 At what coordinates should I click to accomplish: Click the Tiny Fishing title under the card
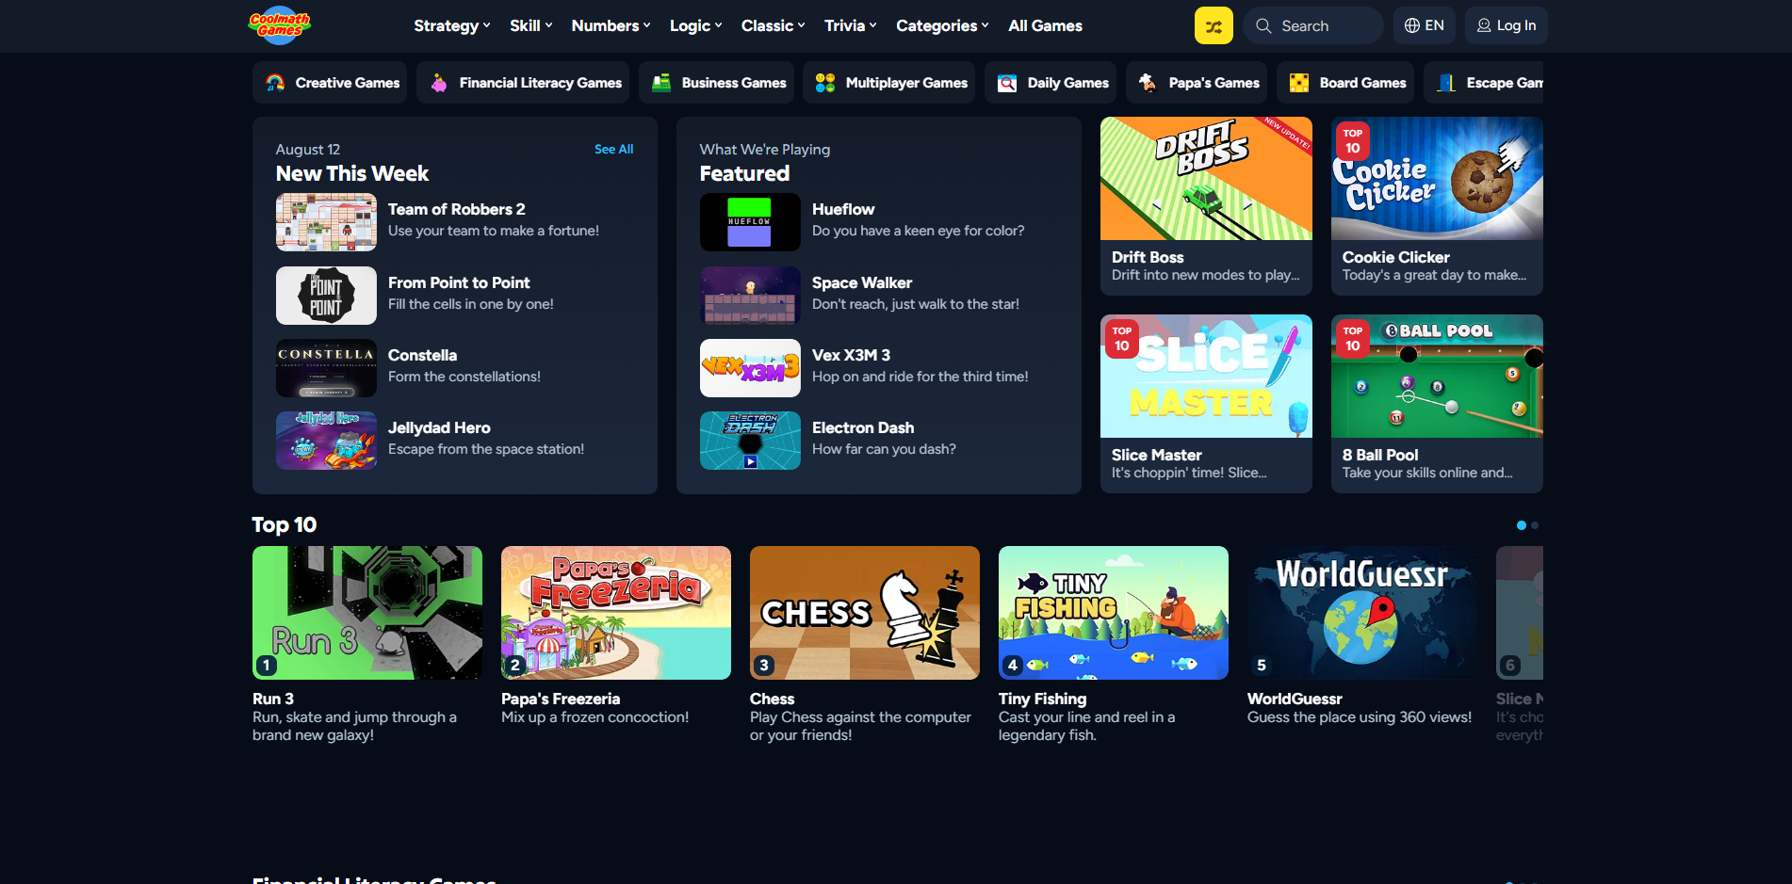(x=1042, y=699)
